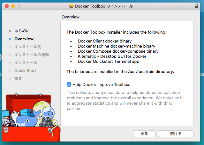Click the lock icon in title bar
Screen dimensions: 204x145
pos(196,6)
